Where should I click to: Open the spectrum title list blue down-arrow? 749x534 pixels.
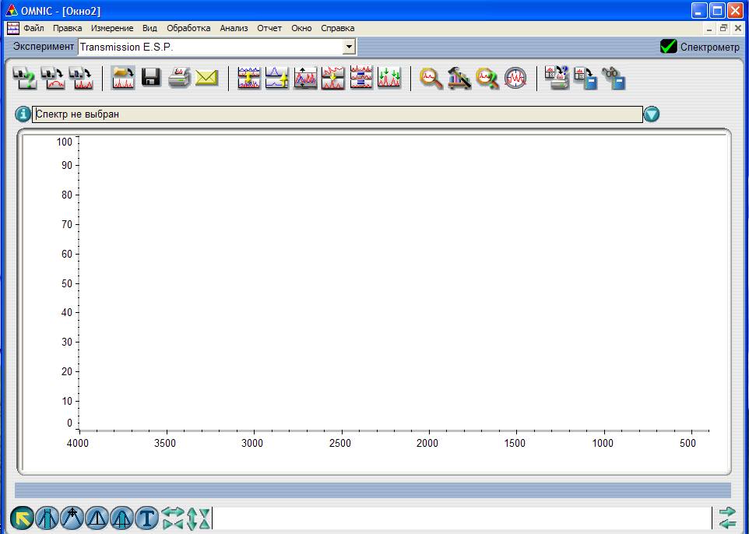click(652, 114)
